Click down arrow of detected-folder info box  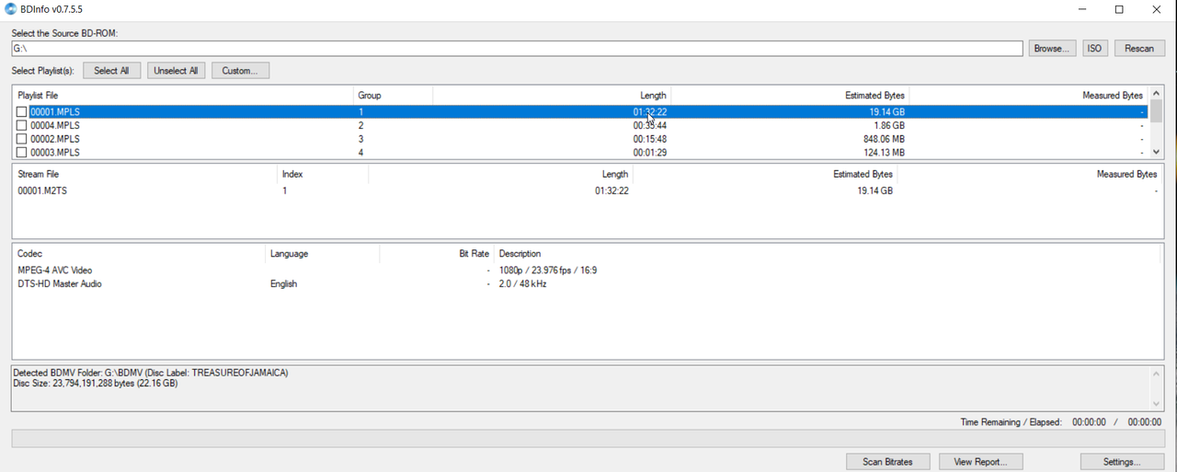pyautogui.click(x=1157, y=404)
